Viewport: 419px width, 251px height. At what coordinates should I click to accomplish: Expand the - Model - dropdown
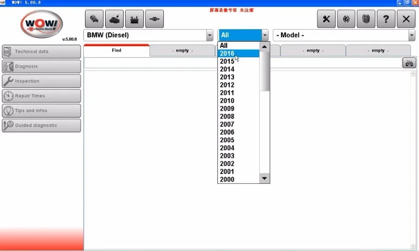pyautogui.click(x=412, y=35)
